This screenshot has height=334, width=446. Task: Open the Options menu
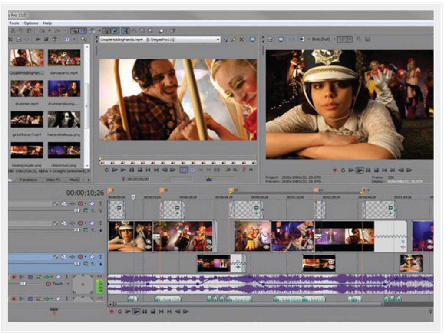[x=31, y=23]
